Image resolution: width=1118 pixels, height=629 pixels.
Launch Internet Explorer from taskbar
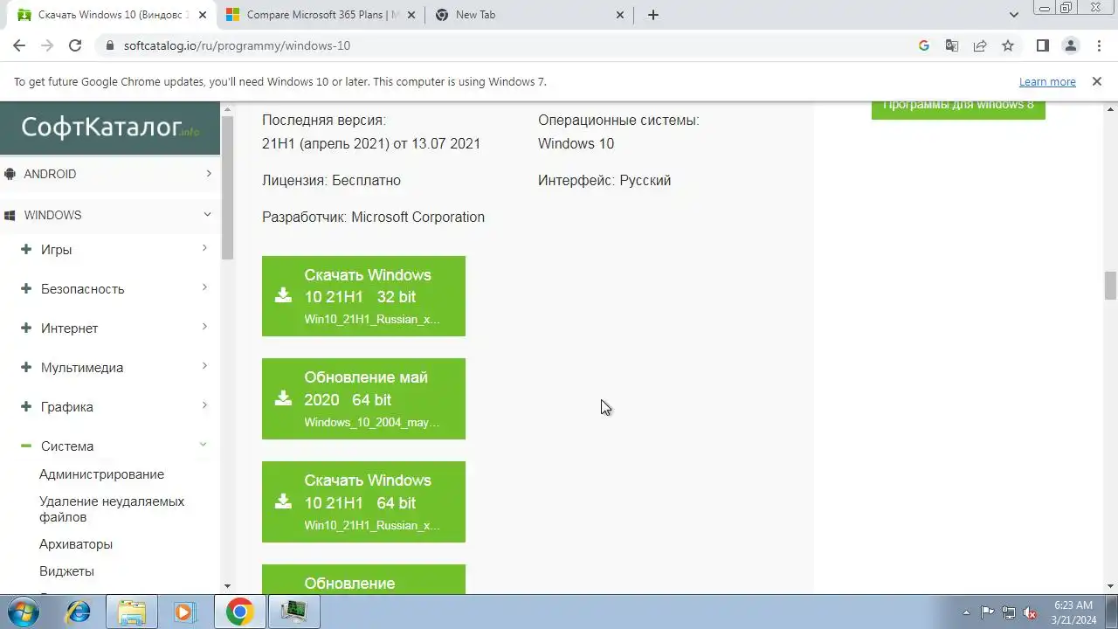click(x=78, y=612)
